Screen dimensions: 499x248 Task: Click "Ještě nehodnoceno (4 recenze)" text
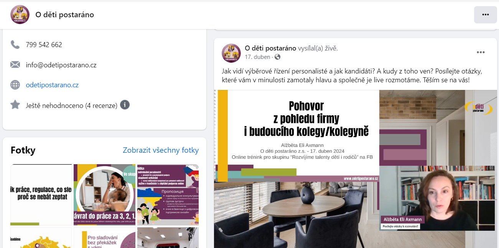pyautogui.click(x=71, y=105)
